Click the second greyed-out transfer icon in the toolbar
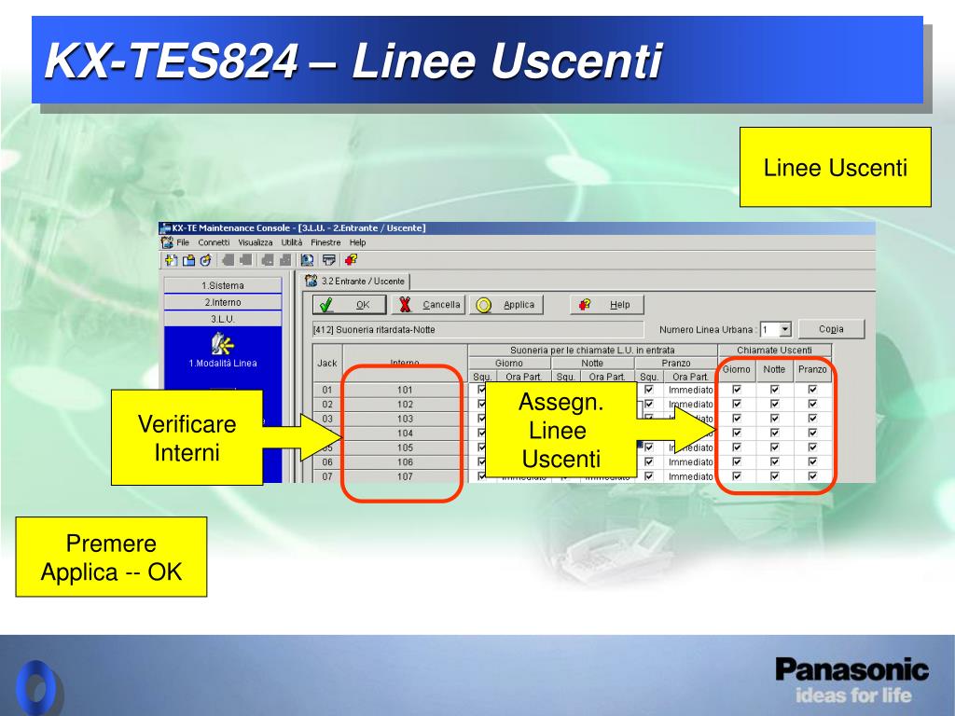Image resolution: width=955 pixels, height=716 pixels. click(245, 261)
